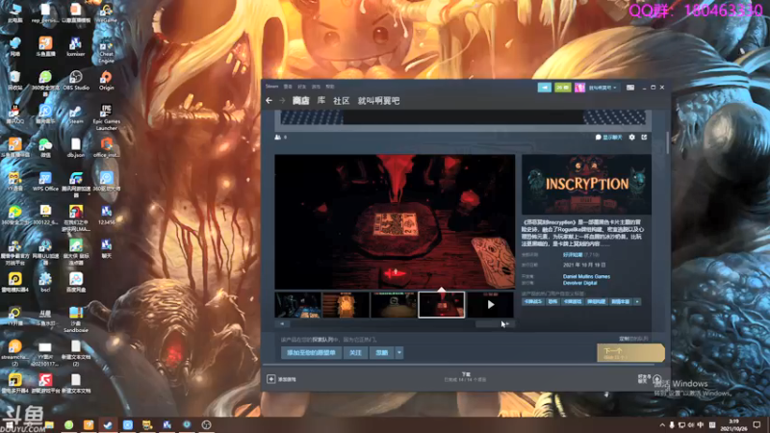Open the Daniel Mullins Games developer link
This screenshot has height=433, width=770.
pyautogui.click(x=586, y=276)
